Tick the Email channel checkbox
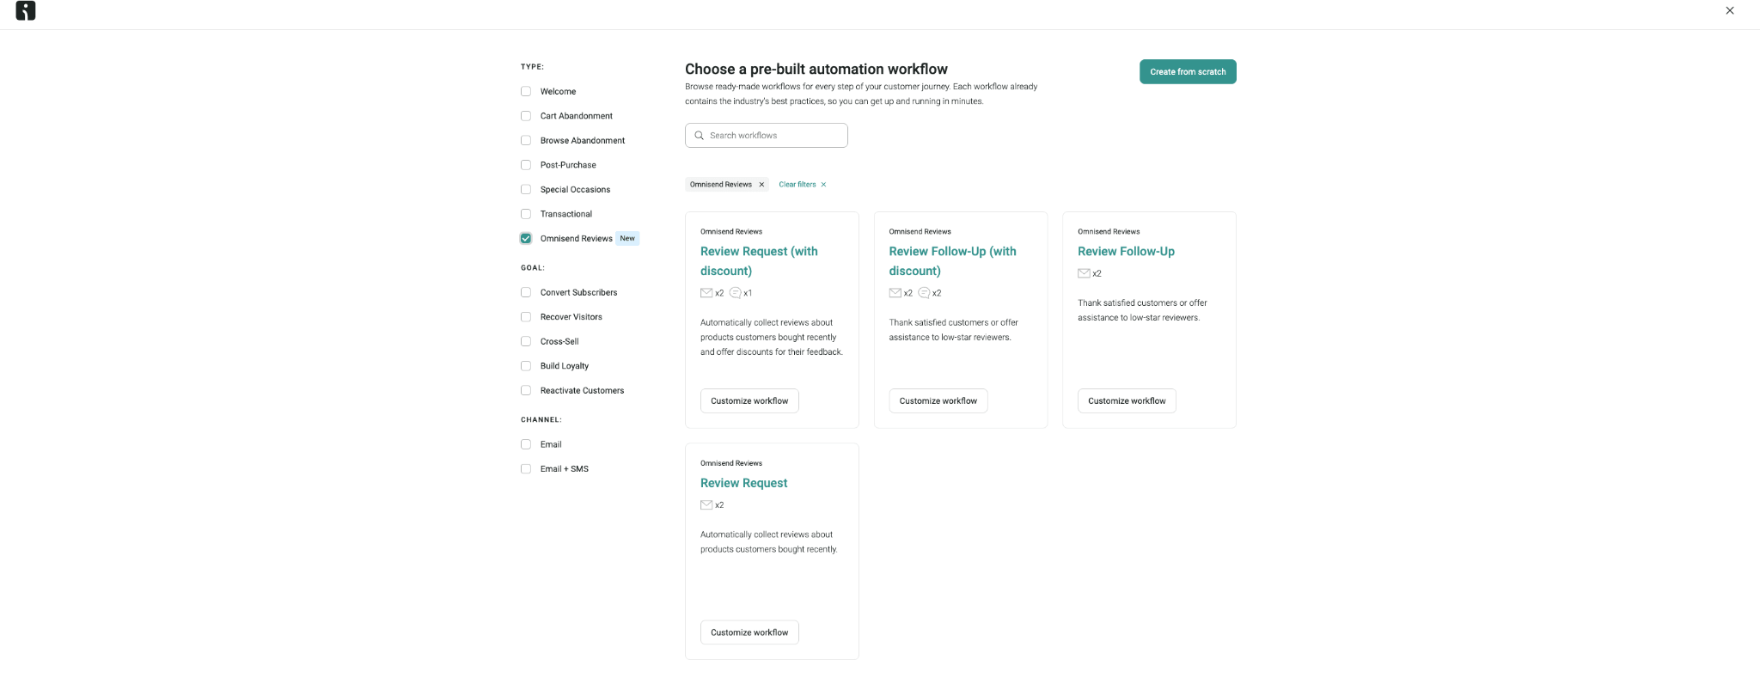This screenshot has height=678, width=1760. coord(526,444)
